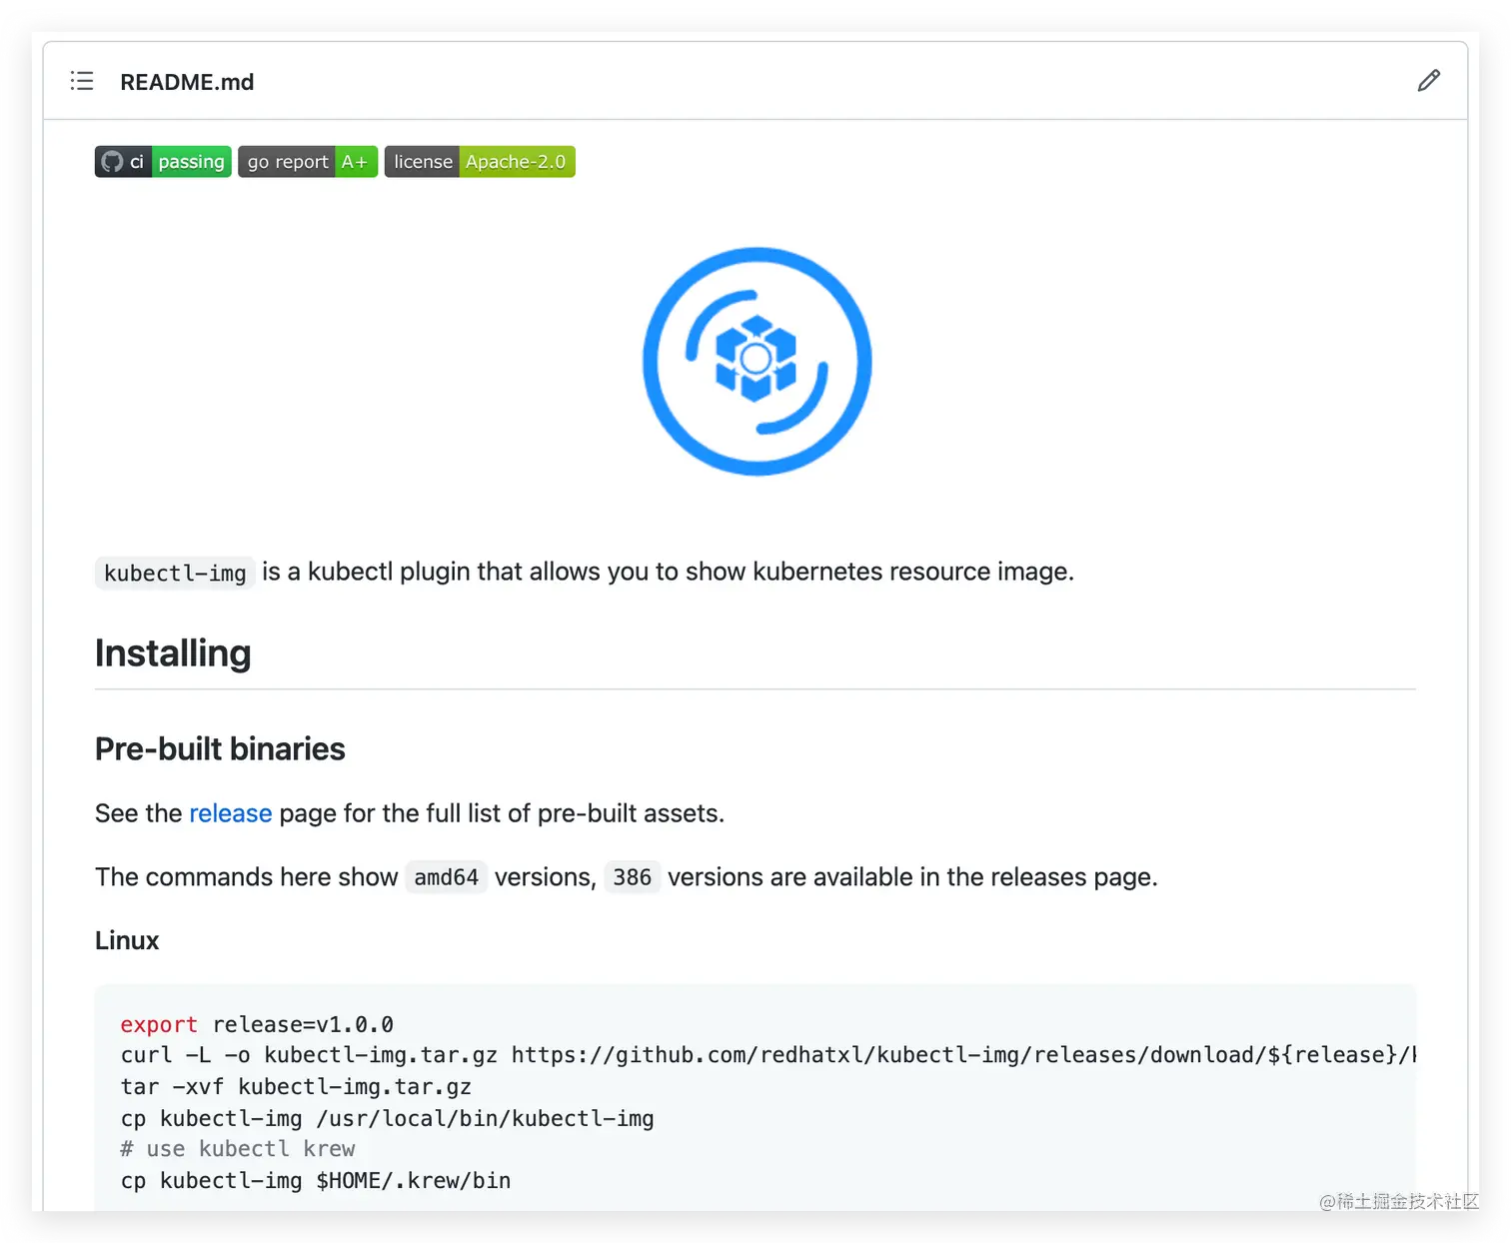This screenshot has height=1243, width=1511.
Task: Click the tar -xvf kubectl-img.tar.gz line
Action: (x=296, y=1087)
